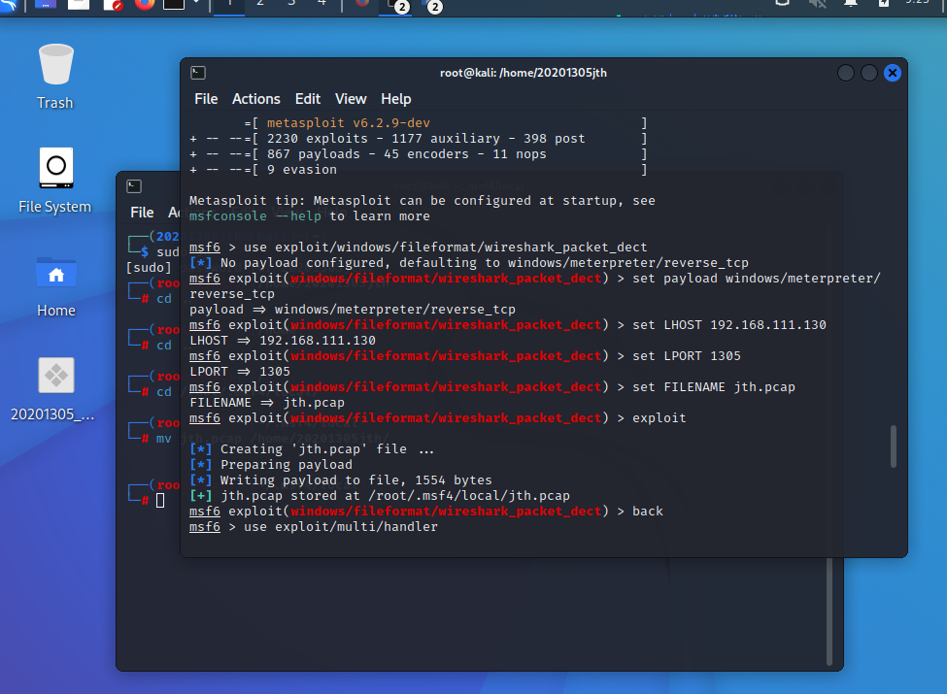The height and width of the screenshot is (694, 947).
Task: Click the 'use exploit/multi/handler' command
Action: click(341, 527)
